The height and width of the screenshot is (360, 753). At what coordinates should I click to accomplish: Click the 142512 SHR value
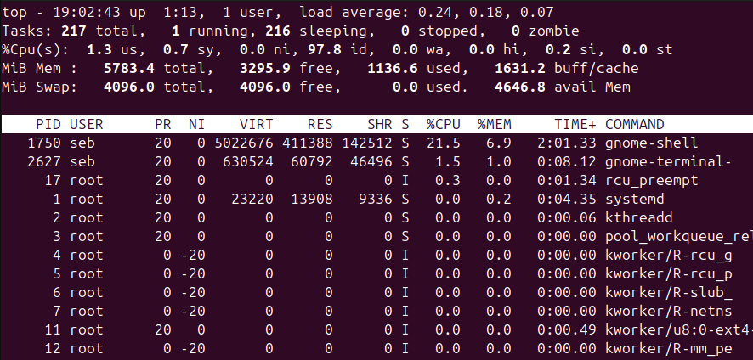click(x=367, y=143)
